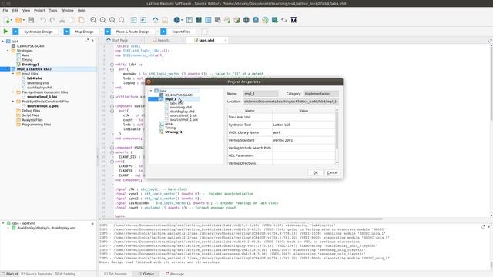Click the Save floppy disk icon

click(31, 20)
